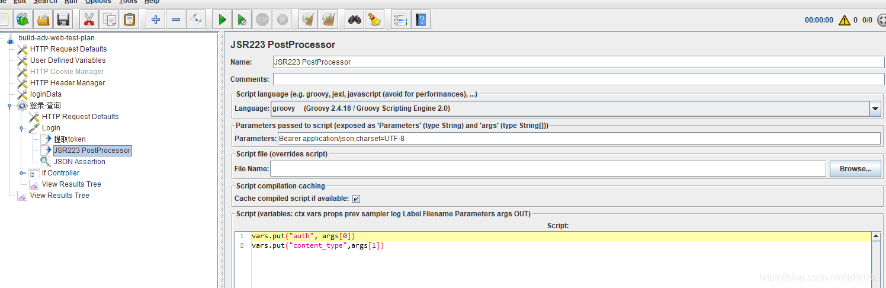Click the Parameters input field

point(579,138)
